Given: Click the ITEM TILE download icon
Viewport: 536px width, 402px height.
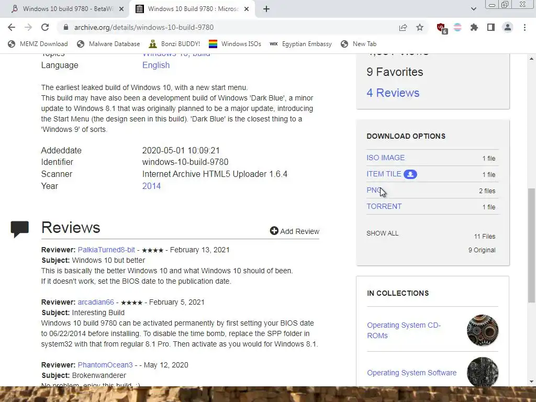Looking at the screenshot, I should pyautogui.click(x=410, y=174).
